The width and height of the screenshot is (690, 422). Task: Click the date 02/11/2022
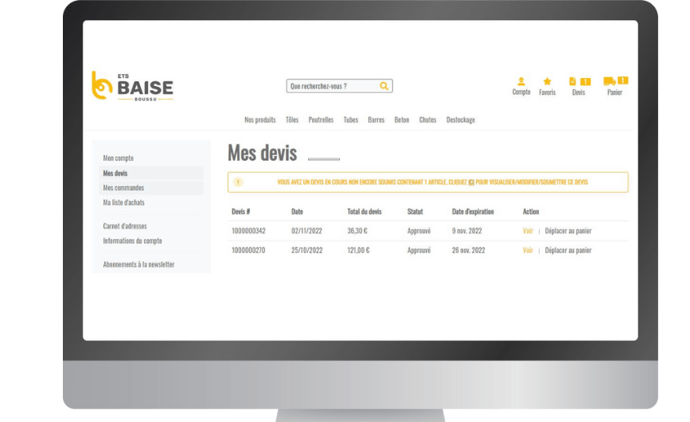[306, 231]
